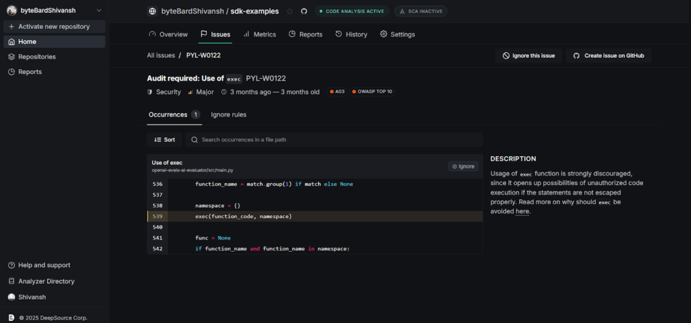Open the Sort dropdown
This screenshot has height=323, width=691.
(x=165, y=140)
